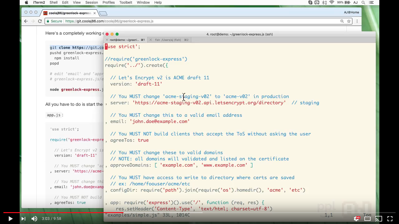Open the iTerm2 Profiles menu
This screenshot has width=399, height=224.
pyautogui.click(x=108, y=2)
